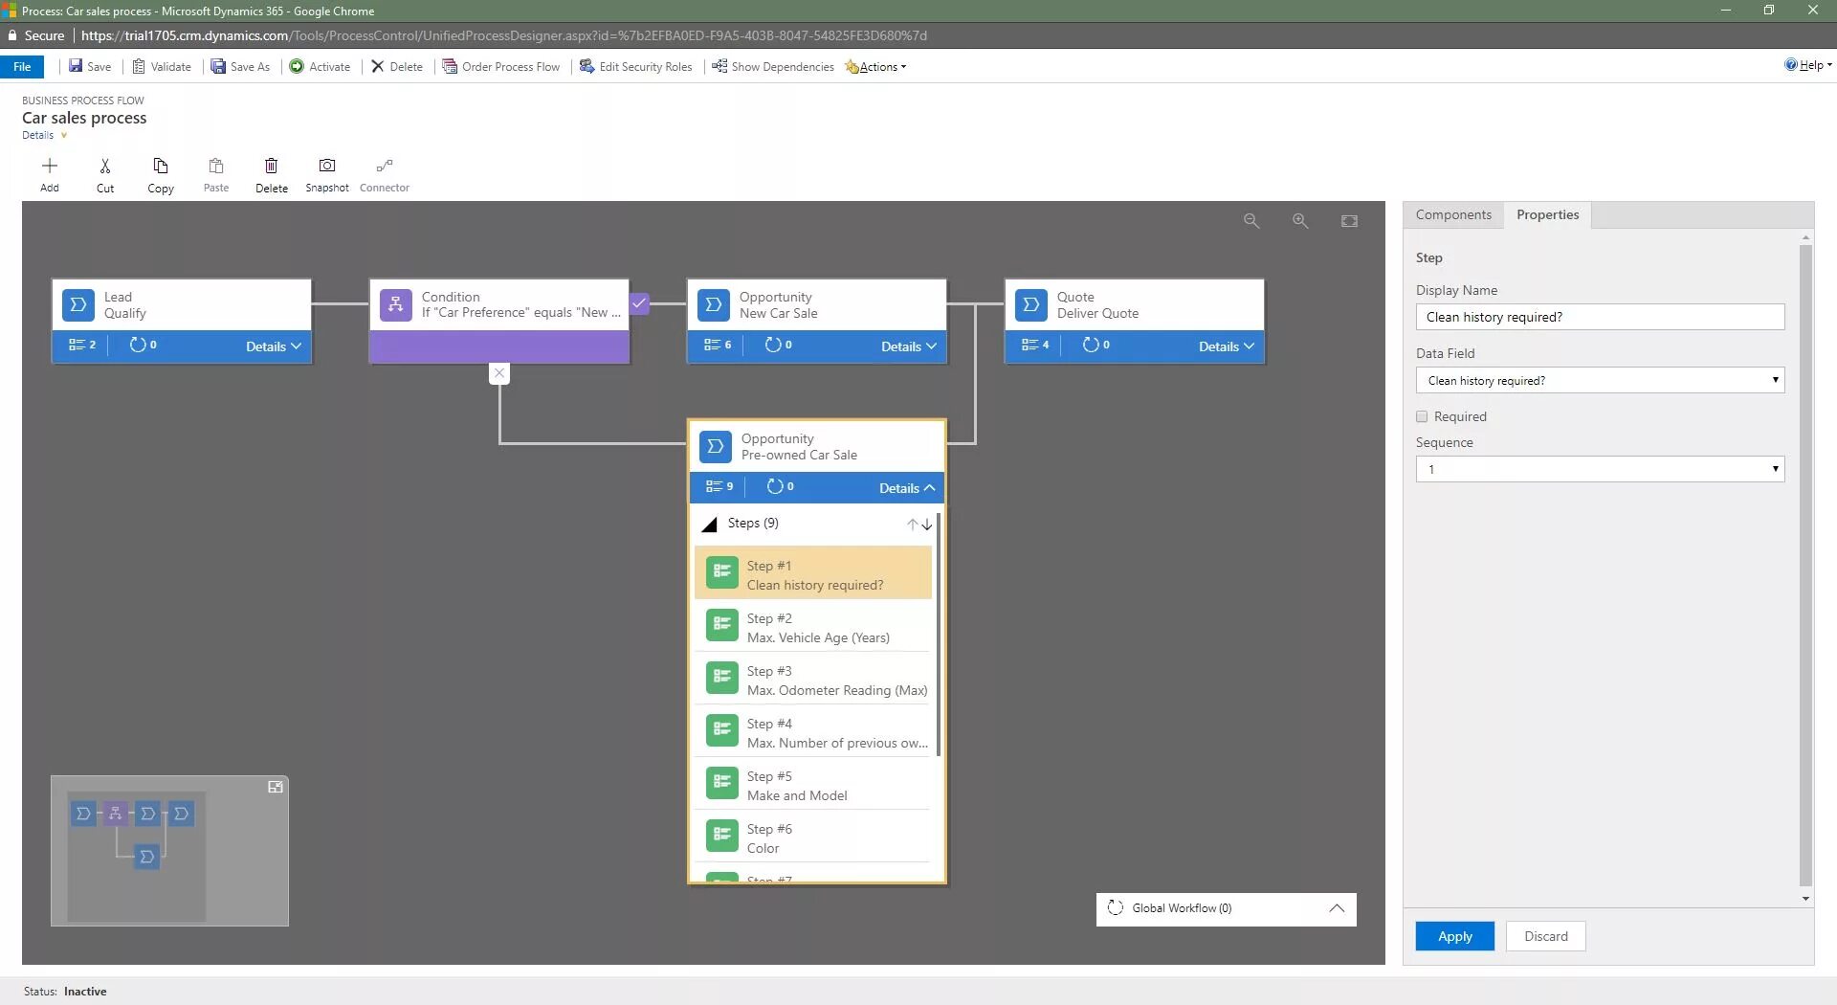Select the Quote Deliver Quote stage icon
The width and height of the screenshot is (1837, 1005).
click(1031, 304)
